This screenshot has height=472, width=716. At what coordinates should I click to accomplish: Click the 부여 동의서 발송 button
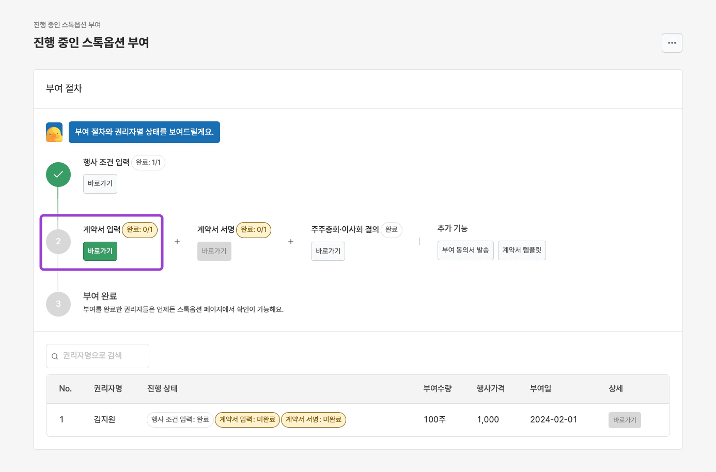click(x=465, y=250)
